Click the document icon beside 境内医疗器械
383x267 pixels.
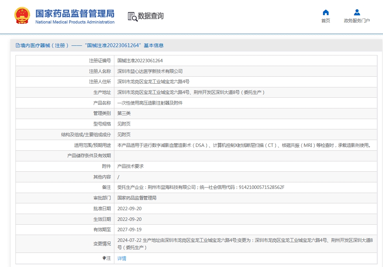pyautogui.click(x=18, y=45)
